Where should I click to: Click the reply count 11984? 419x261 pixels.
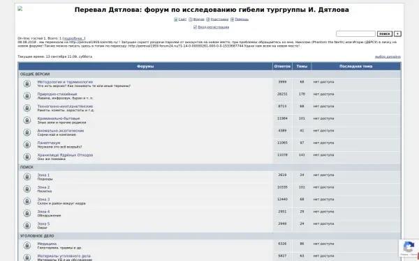coord(282,118)
